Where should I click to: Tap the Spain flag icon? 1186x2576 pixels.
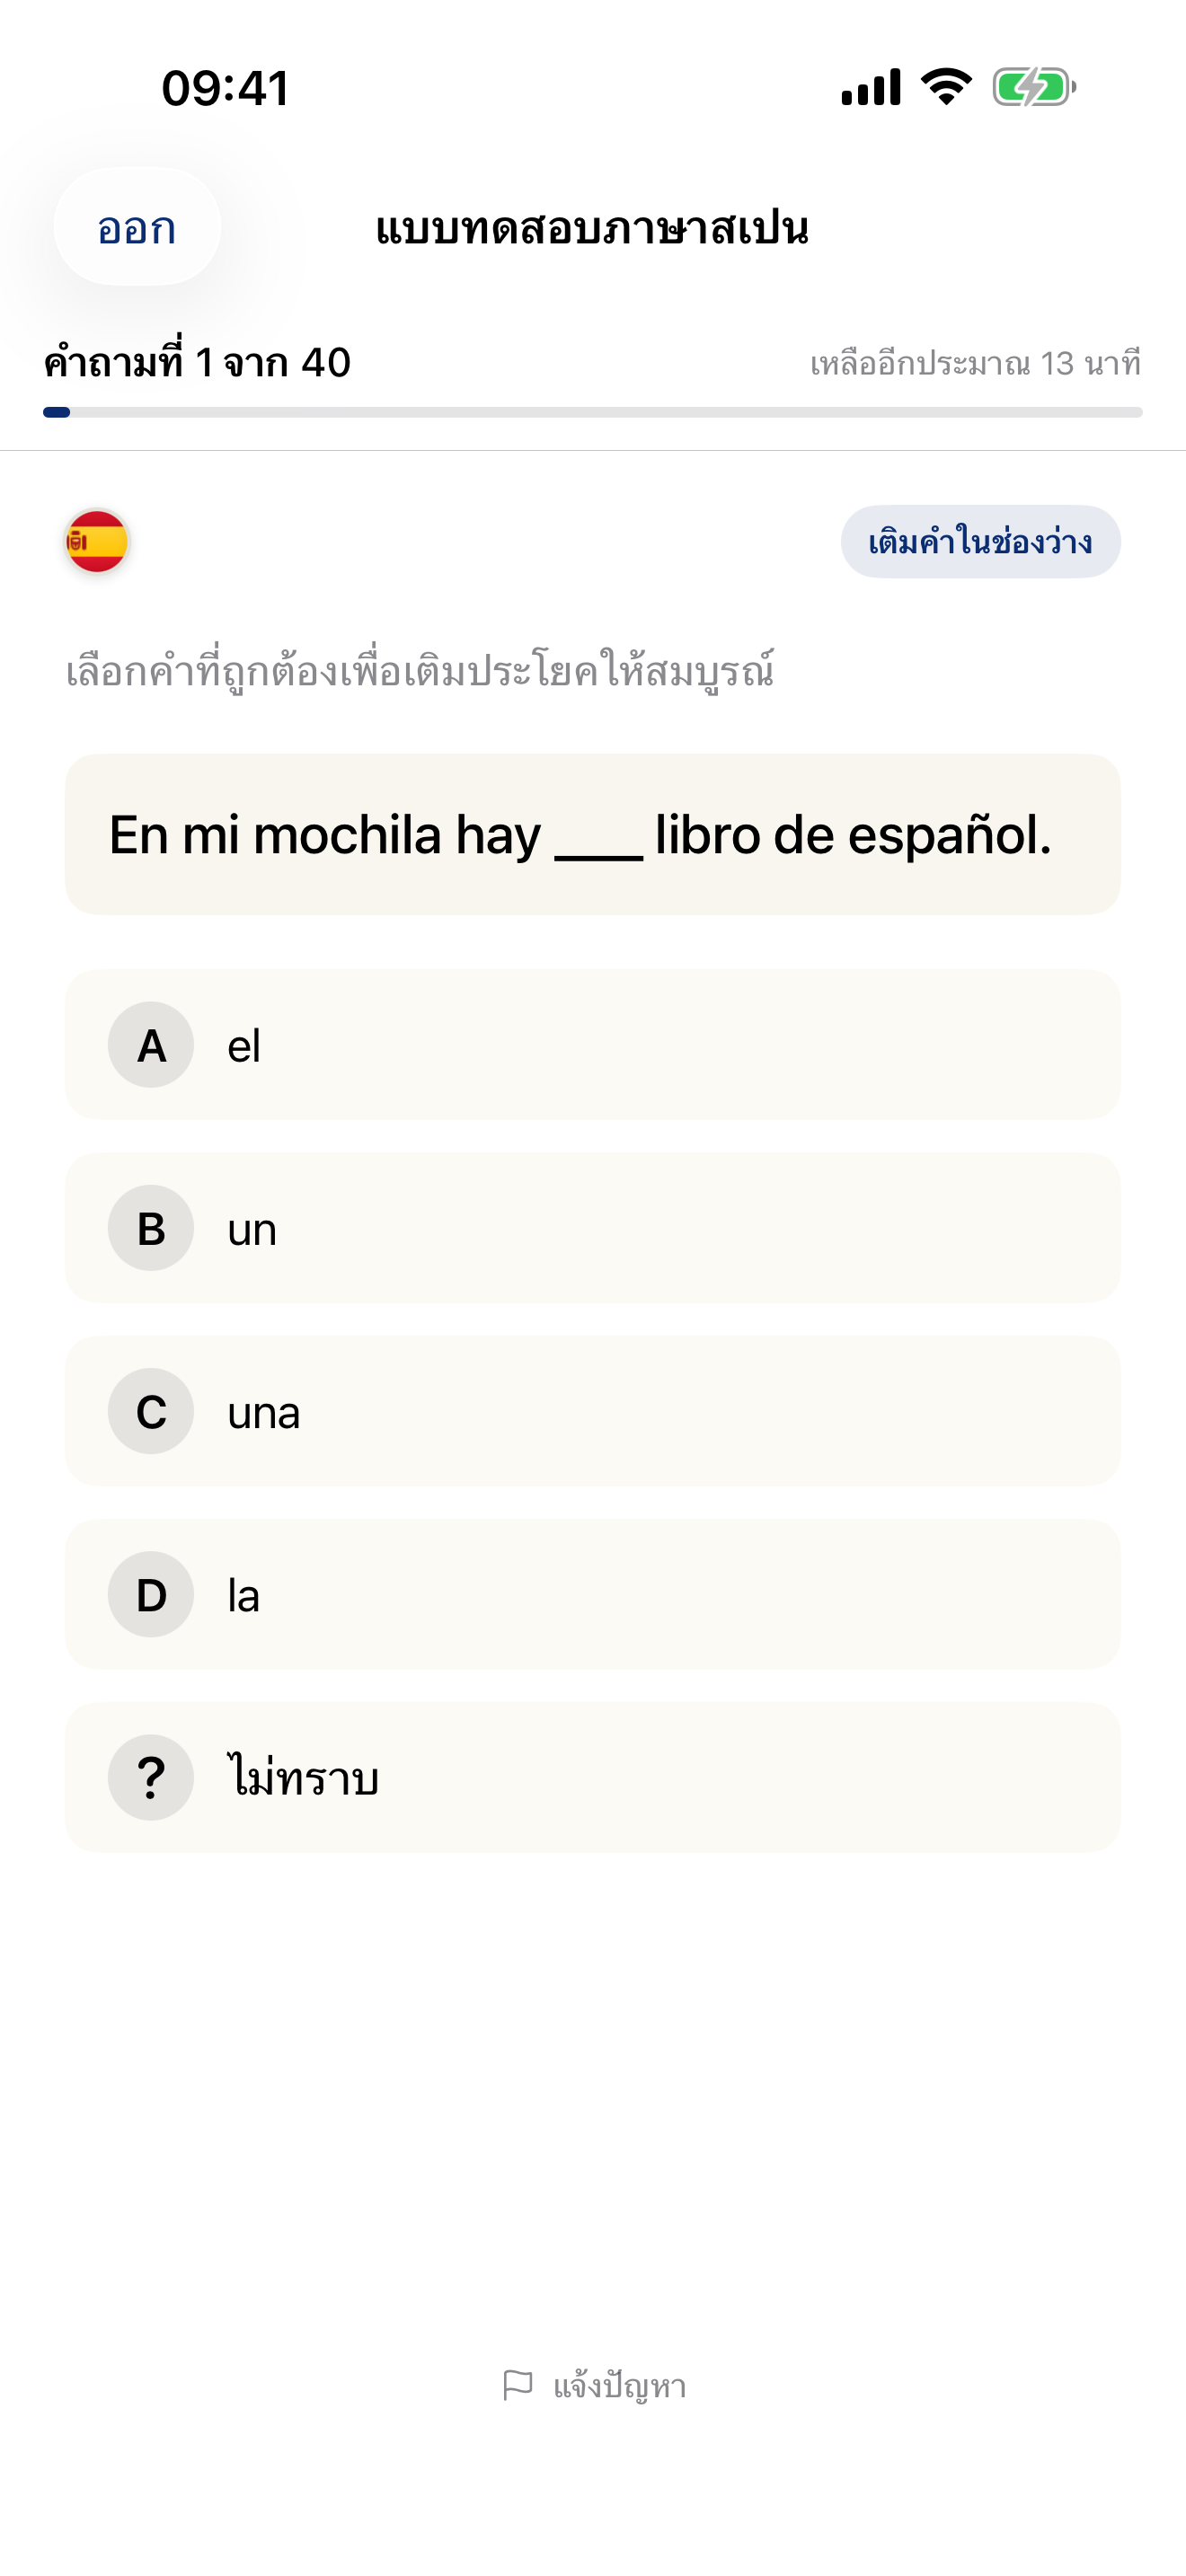[97, 542]
